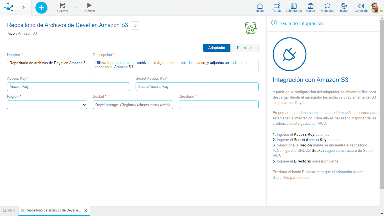
Task: Focus the Secret Access Key field
Action: (x=197, y=87)
